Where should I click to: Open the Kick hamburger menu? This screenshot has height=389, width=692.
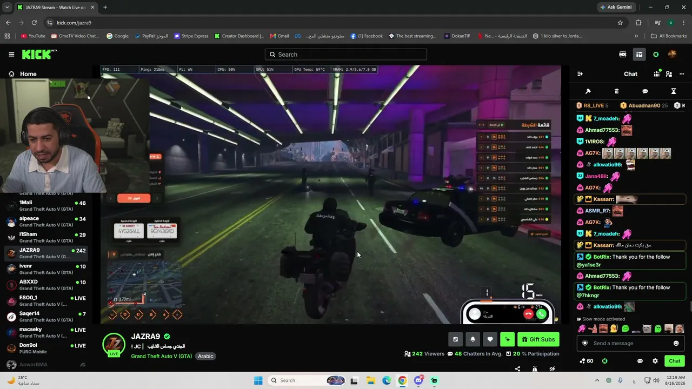[x=11, y=55]
